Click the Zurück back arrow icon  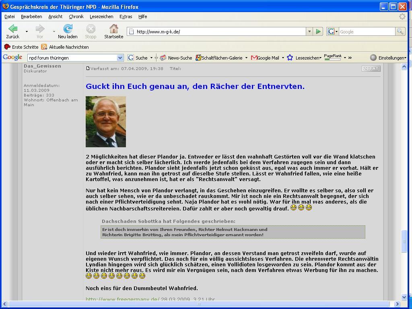12,29
